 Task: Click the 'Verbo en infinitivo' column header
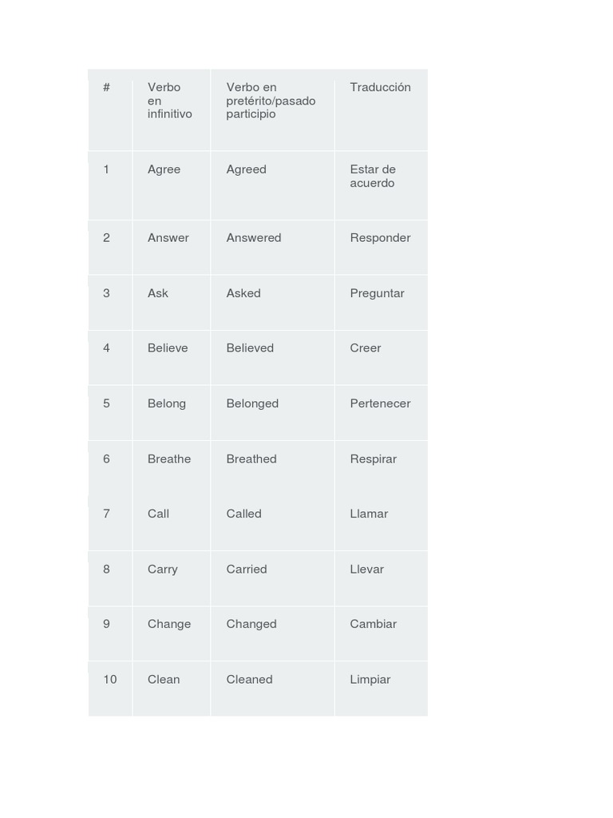[169, 101]
